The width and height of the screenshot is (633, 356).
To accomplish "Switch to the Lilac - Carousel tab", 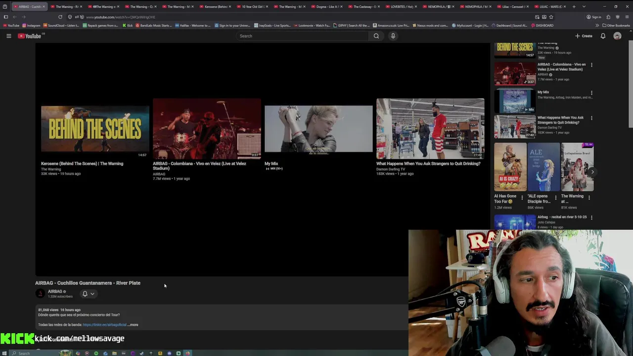I will tap(513, 6).
